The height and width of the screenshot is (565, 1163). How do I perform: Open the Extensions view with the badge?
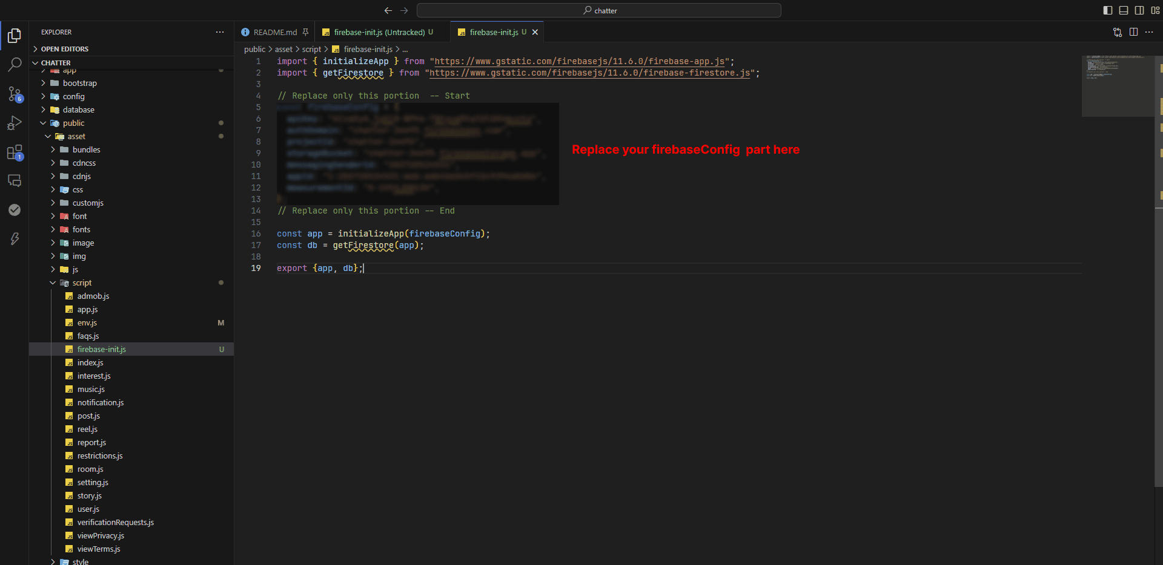[15, 152]
